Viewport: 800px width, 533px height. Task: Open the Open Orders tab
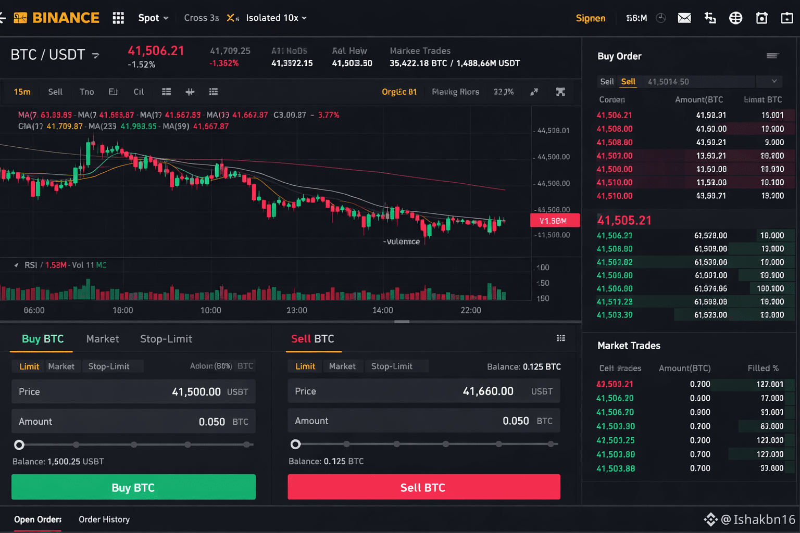click(x=37, y=519)
